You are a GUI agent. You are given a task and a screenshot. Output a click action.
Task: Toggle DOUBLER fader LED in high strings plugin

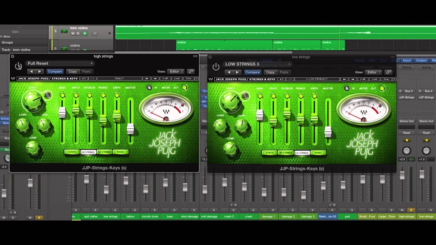[x=89, y=95]
